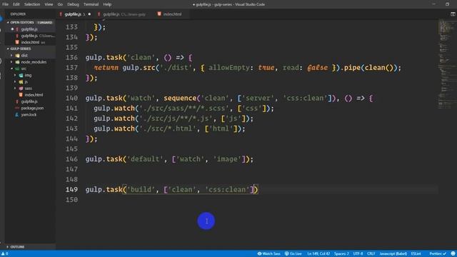Click the EXPLORER panel title
457x257 pixels.
click(x=18, y=14)
